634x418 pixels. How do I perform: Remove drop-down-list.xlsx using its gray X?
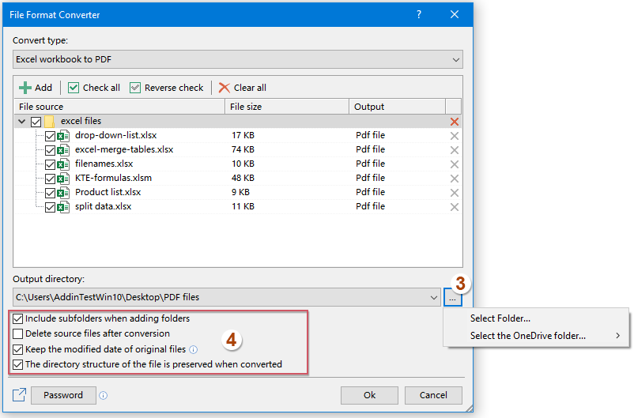pyautogui.click(x=454, y=136)
